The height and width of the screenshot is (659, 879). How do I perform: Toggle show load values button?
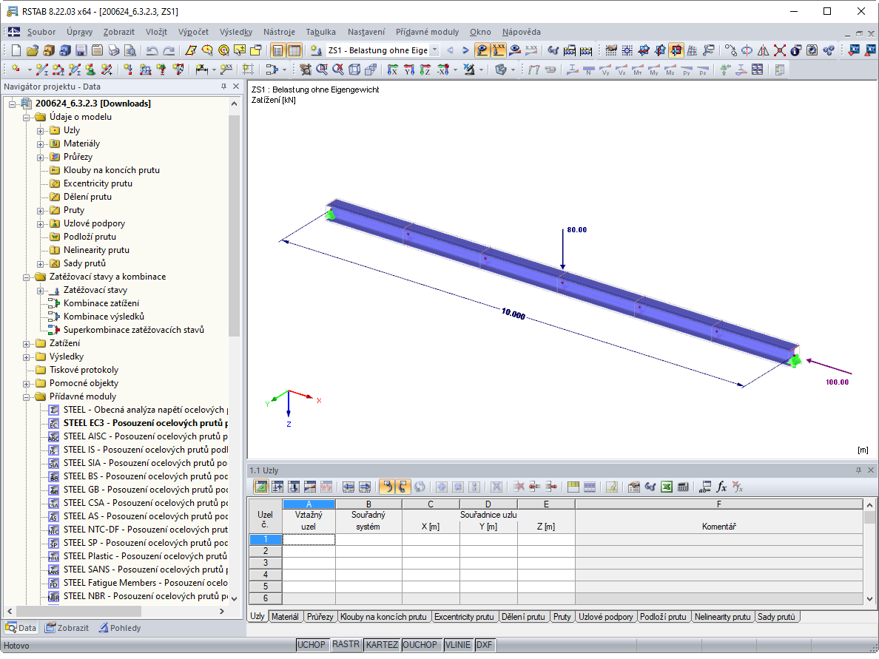pyautogui.click(x=498, y=50)
